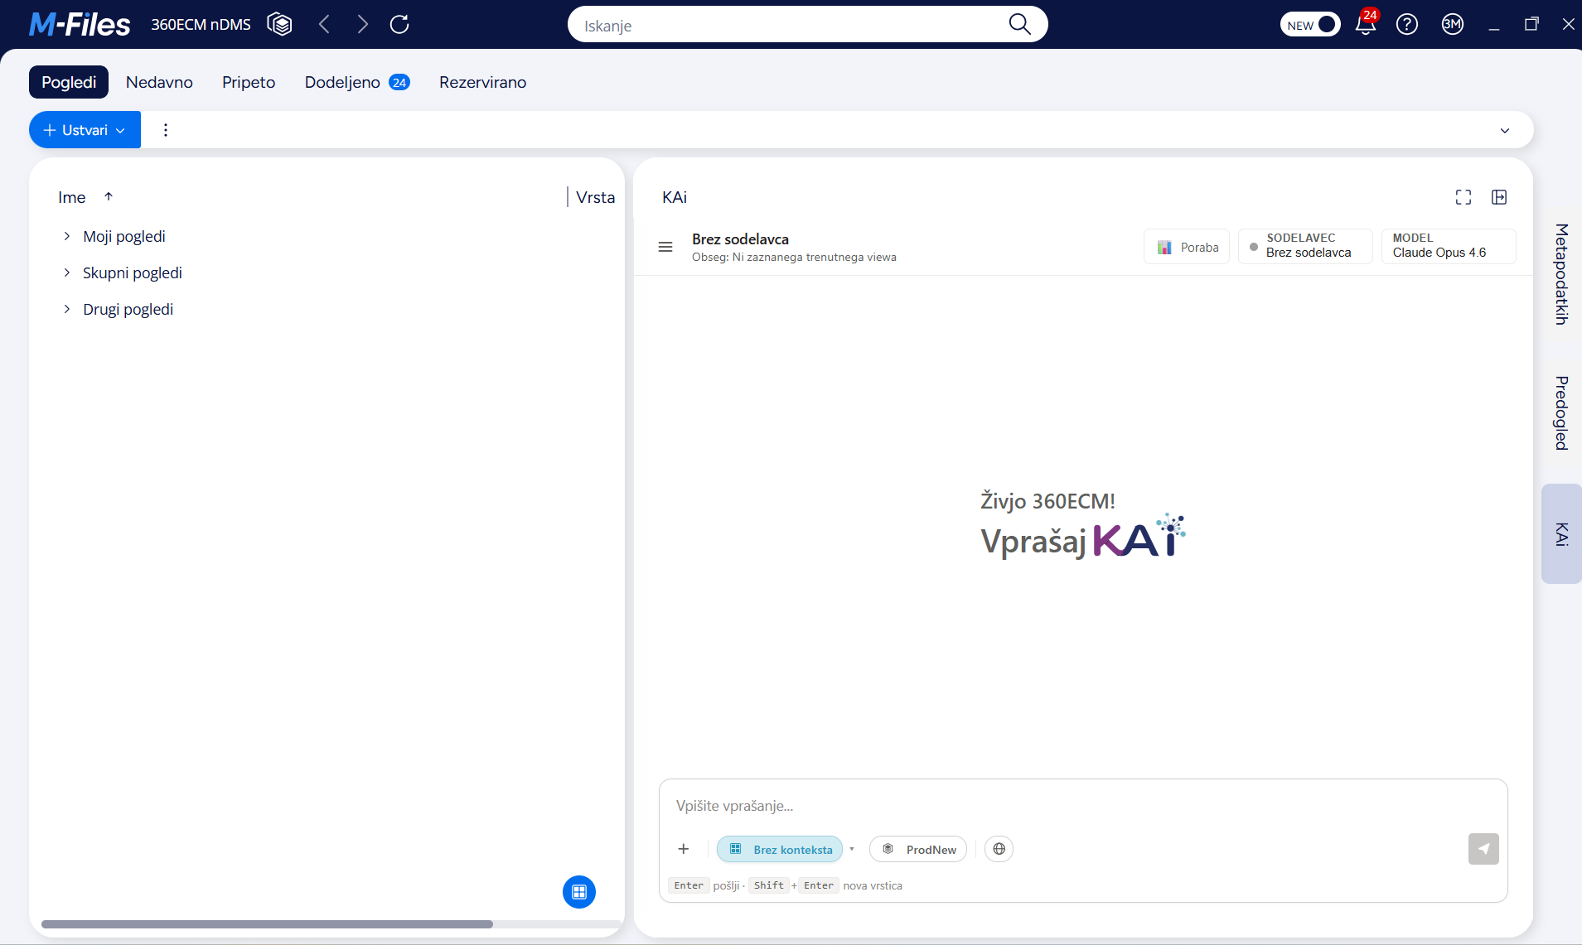
Task: Click the Brez konteksta context chip
Action: point(780,849)
